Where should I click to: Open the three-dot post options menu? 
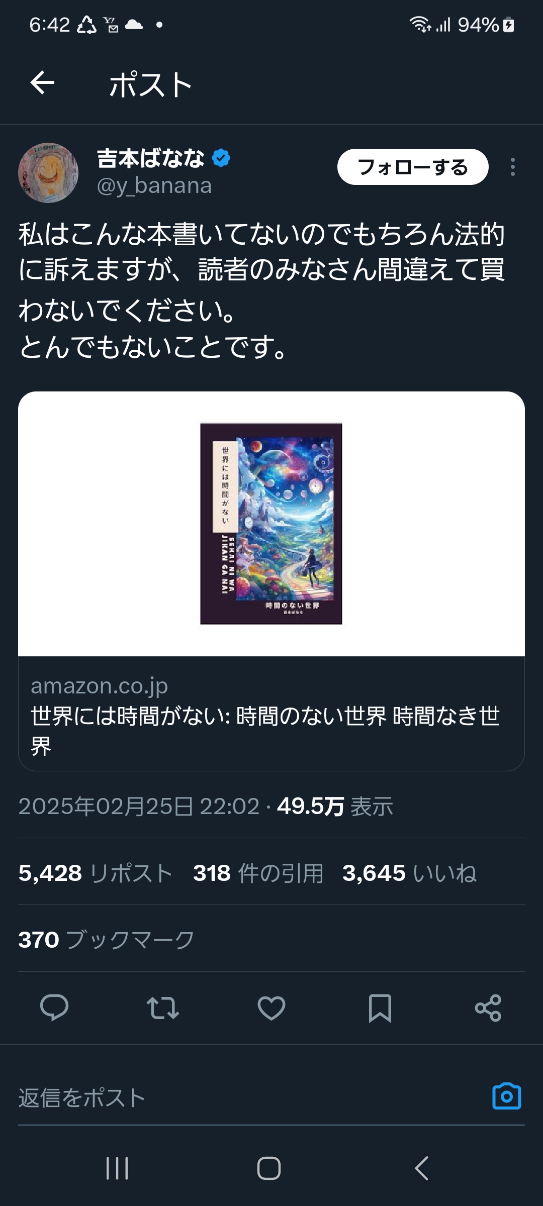tap(512, 167)
